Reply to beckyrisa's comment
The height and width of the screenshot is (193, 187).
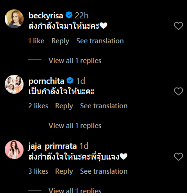(60, 41)
